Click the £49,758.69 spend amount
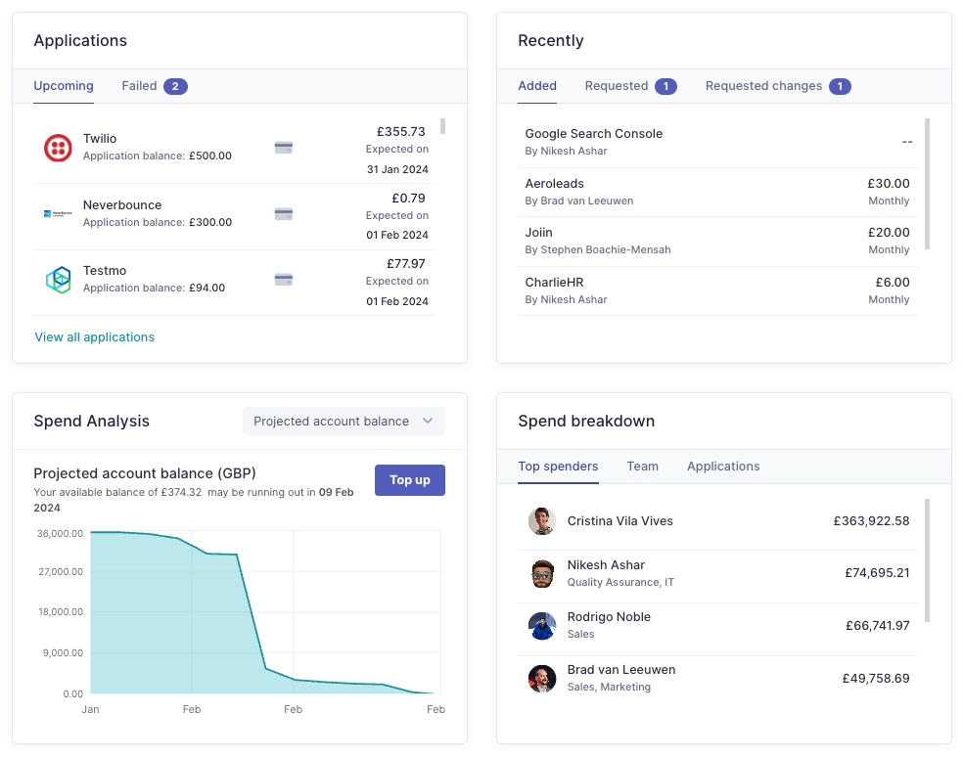This screenshot has height=758, width=963. (x=875, y=679)
